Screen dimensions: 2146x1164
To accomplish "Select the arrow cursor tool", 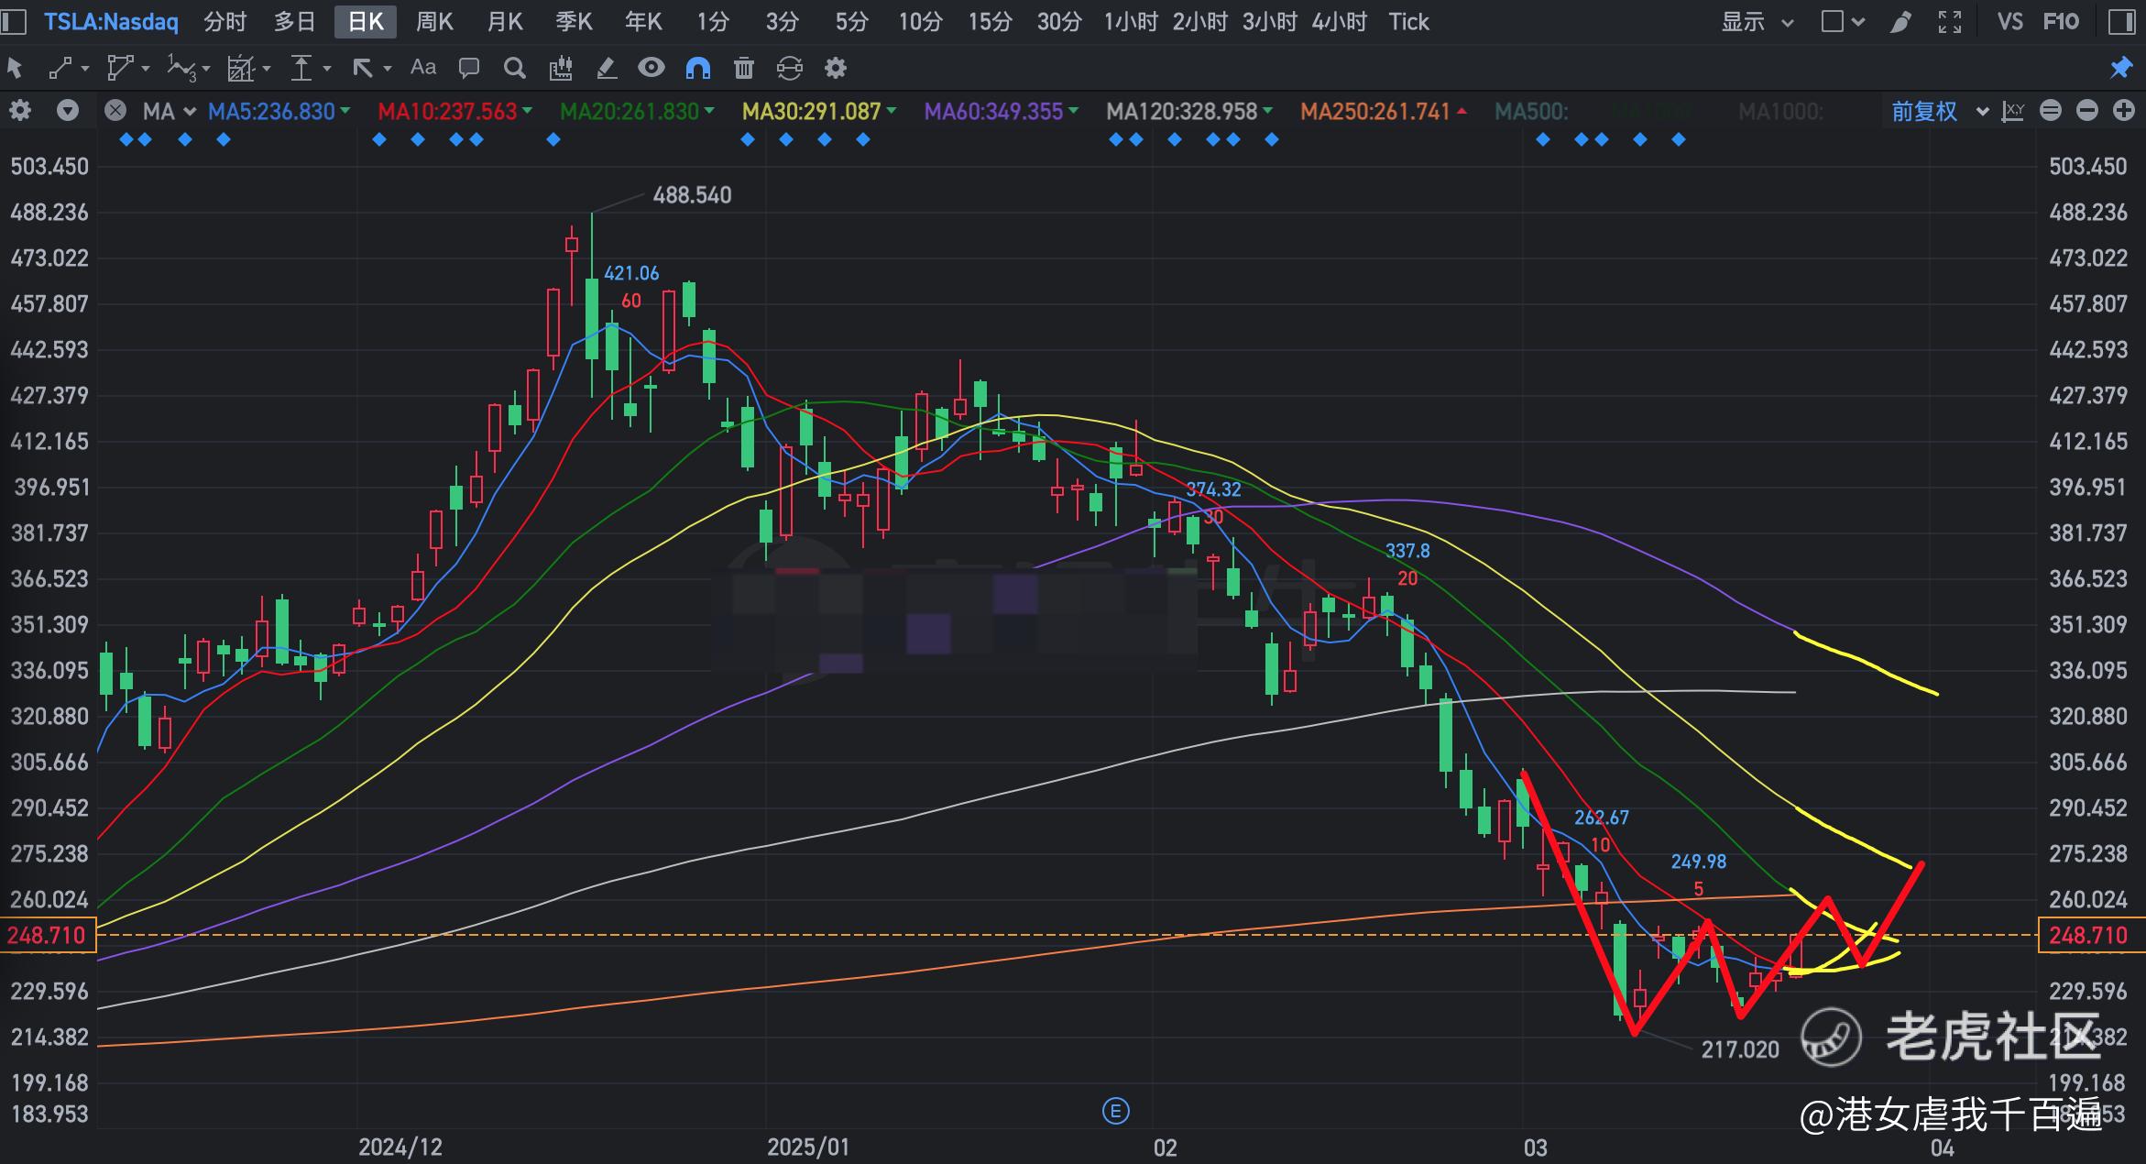I will point(15,67).
